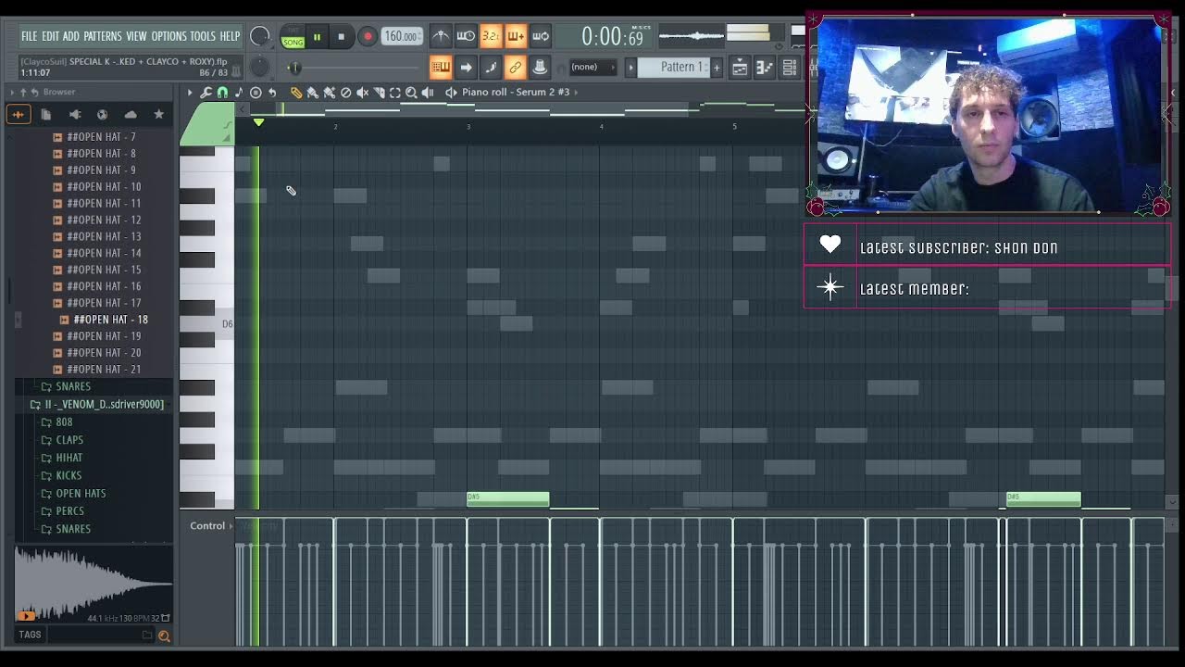
Task: Select the Playback scrub speaker tool
Action: (x=428, y=92)
